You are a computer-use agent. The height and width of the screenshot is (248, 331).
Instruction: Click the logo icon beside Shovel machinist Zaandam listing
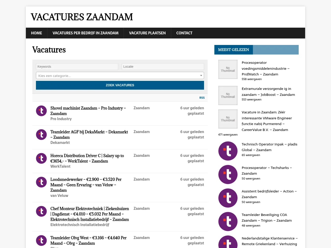click(41, 111)
